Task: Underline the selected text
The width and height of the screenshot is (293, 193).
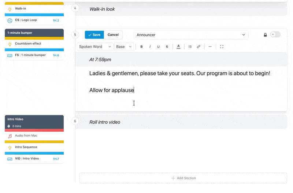Action: pyautogui.click(x=158, y=47)
